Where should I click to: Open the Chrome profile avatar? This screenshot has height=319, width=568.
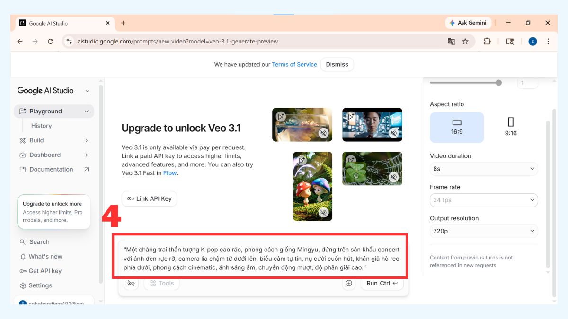click(x=532, y=42)
